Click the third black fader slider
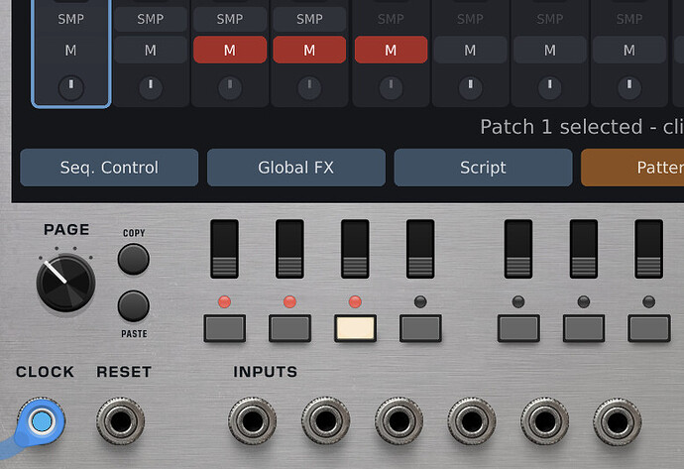 355,249
